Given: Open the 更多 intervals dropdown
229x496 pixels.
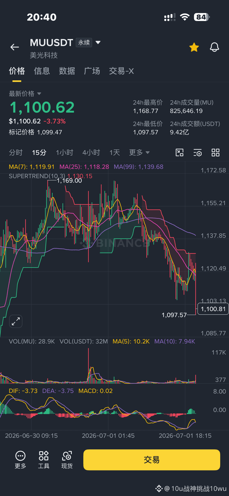Looking at the screenshot, I should tap(139, 152).
